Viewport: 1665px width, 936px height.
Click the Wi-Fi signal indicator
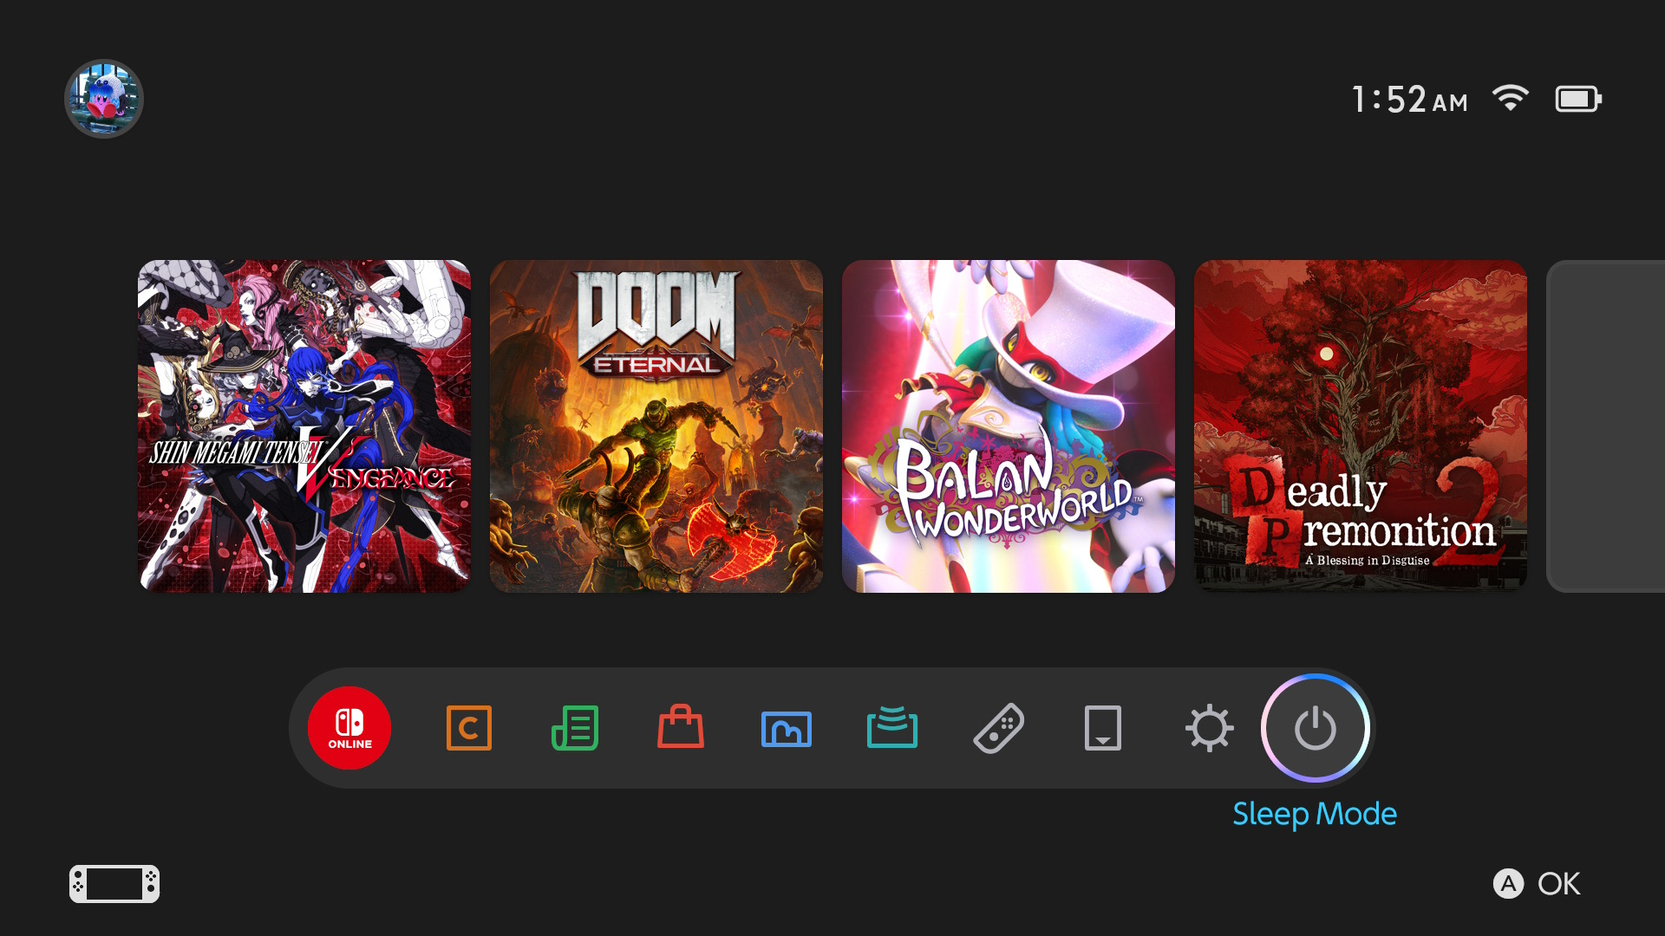1511,98
